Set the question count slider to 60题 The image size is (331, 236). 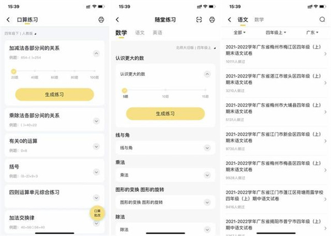(x=55, y=71)
